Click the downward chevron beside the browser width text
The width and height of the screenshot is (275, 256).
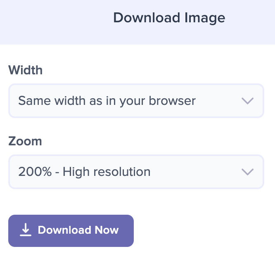coord(247,101)
